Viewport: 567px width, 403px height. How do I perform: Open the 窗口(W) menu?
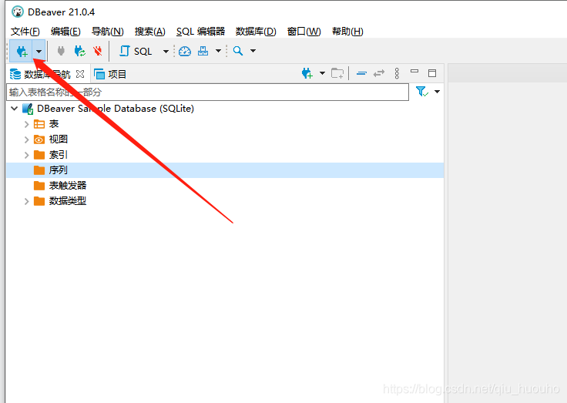click(304, 32)
